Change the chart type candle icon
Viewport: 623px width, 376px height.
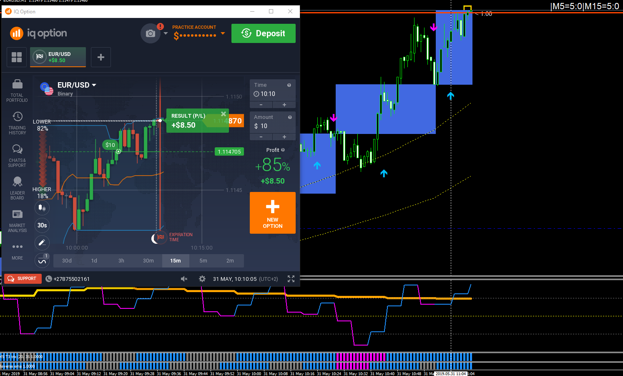pos(42,207)
